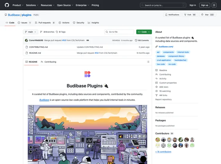View the 0 Tags list

pos(61,32)
